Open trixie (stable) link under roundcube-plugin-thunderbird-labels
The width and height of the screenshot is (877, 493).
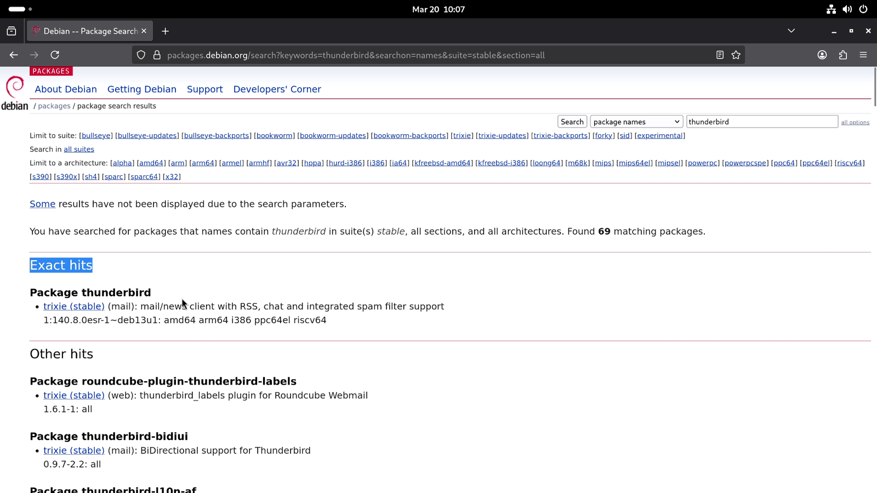[x=74, y=395]
